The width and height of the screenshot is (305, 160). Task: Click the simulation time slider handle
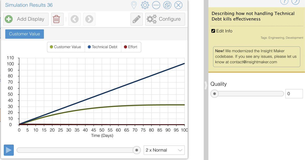pyautogui.click(x=137, y=150)
